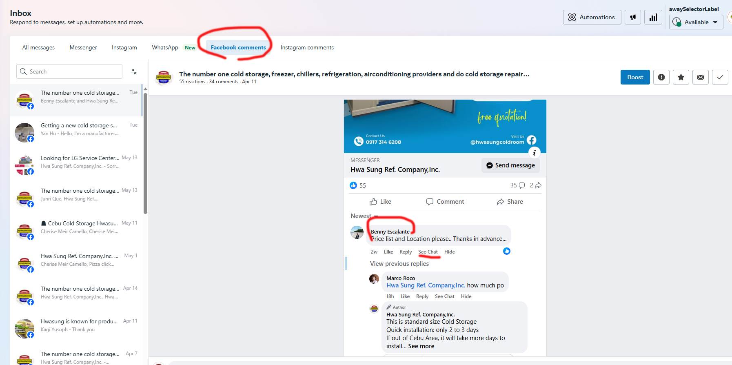The width and height of the screenshot is (732, 365).
Task: Open the bar chart insights icon
Action: pyautogui.click(x=653, y=17)
